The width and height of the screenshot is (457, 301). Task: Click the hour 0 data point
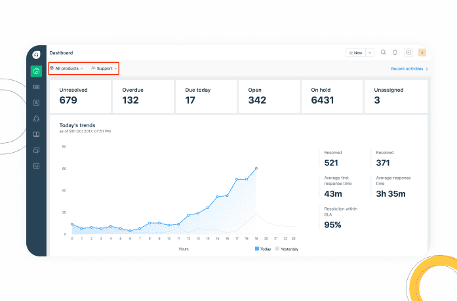pyautogui.click(x=72, y=224)
